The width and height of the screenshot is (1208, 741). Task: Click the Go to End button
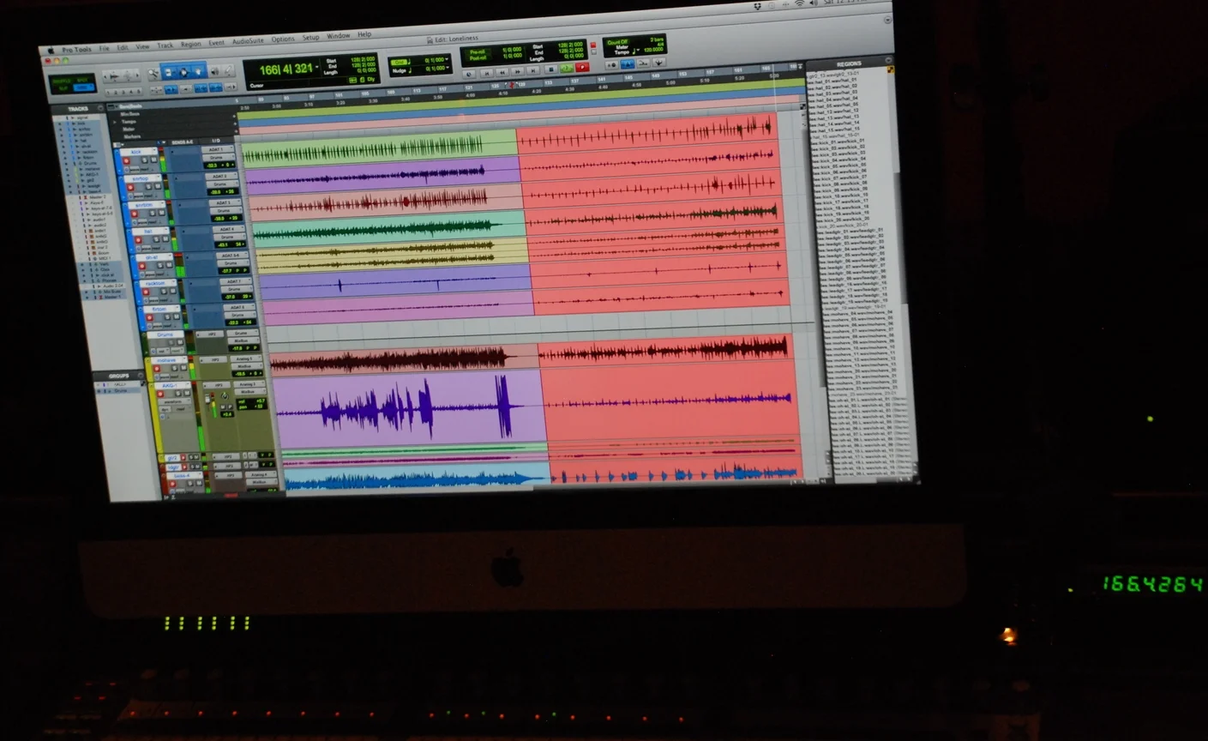coord(532,70)
